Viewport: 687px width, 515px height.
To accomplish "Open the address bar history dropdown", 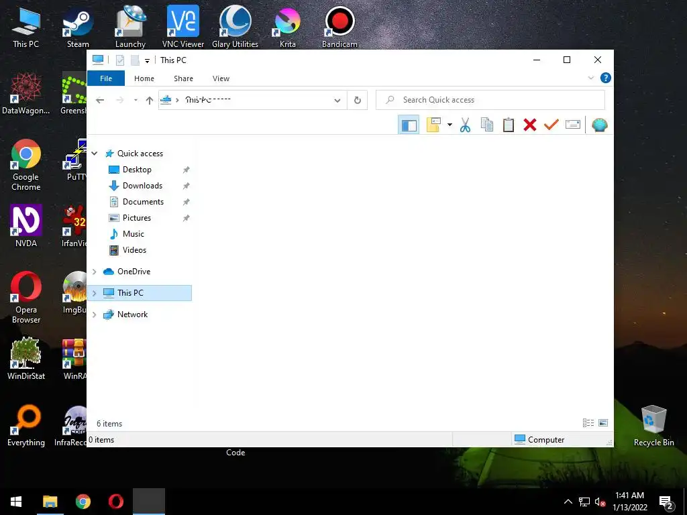I will coord(337,101).
